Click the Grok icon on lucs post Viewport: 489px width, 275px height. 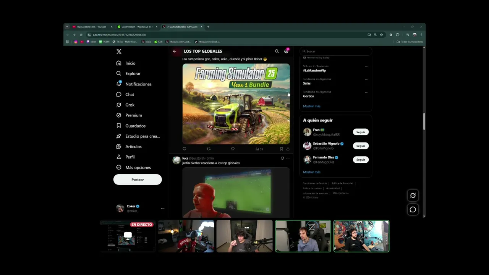[x=282, y=158]
